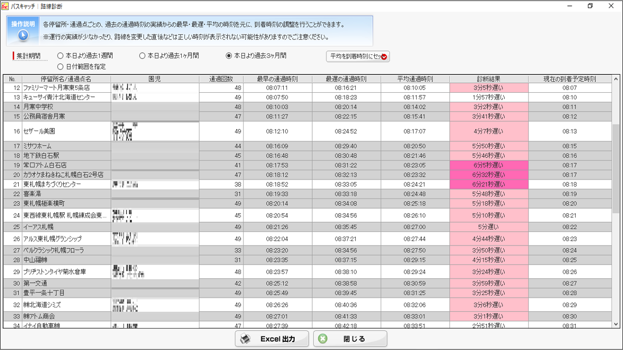Select row 地下鉄白石駅

pyautogui.click(x=308, y=156)
